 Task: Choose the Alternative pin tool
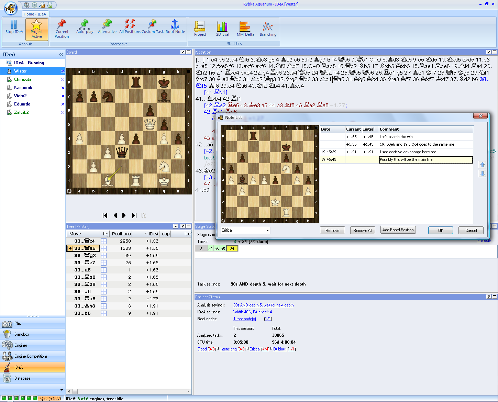107,27
